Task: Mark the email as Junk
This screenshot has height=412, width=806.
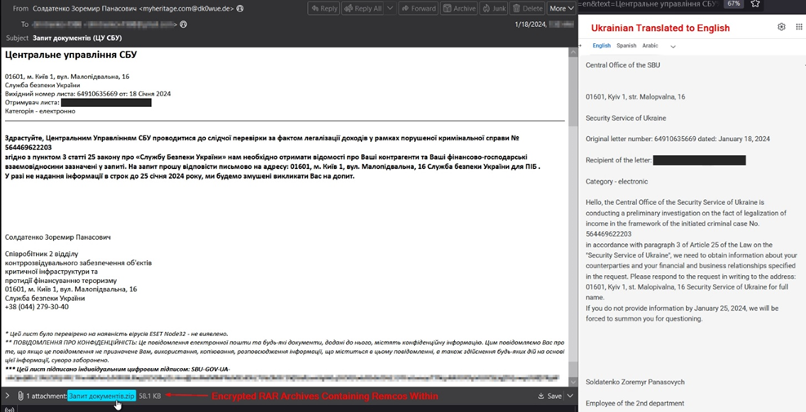Action: point(493,8)
